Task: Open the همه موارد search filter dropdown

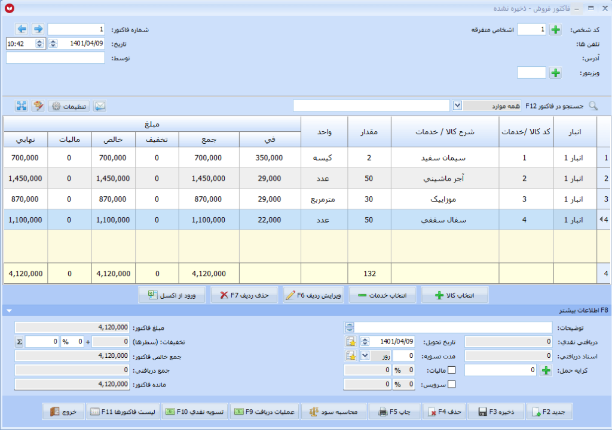Action: [457, 106]
